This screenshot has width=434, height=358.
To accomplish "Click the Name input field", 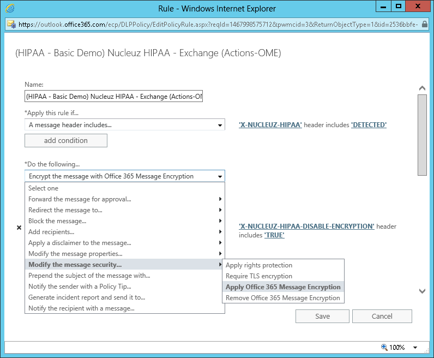I will tap(113, 96).
